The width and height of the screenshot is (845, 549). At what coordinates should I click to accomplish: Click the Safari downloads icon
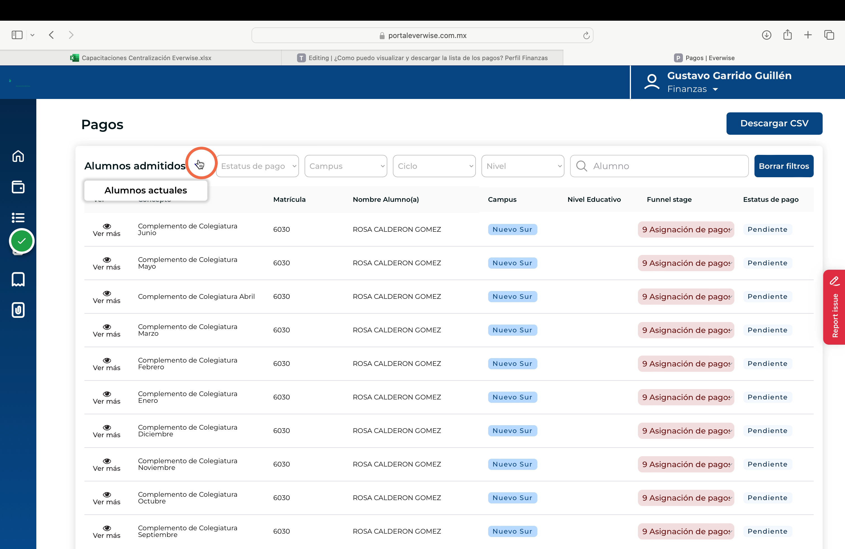click(766, 35)
